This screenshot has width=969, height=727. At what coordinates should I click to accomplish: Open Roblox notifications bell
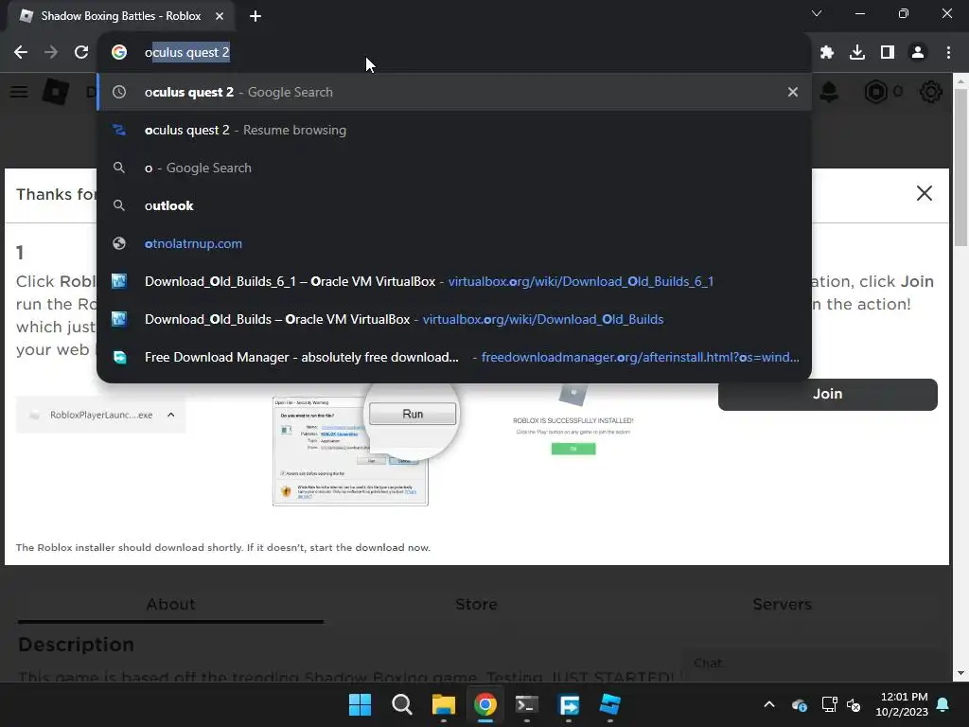829,92
